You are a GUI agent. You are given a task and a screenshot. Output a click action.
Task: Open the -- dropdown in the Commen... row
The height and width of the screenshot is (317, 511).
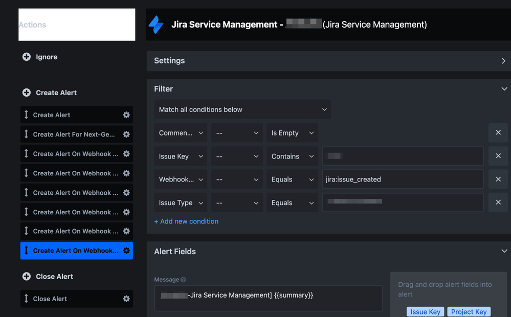click(237, 133)
